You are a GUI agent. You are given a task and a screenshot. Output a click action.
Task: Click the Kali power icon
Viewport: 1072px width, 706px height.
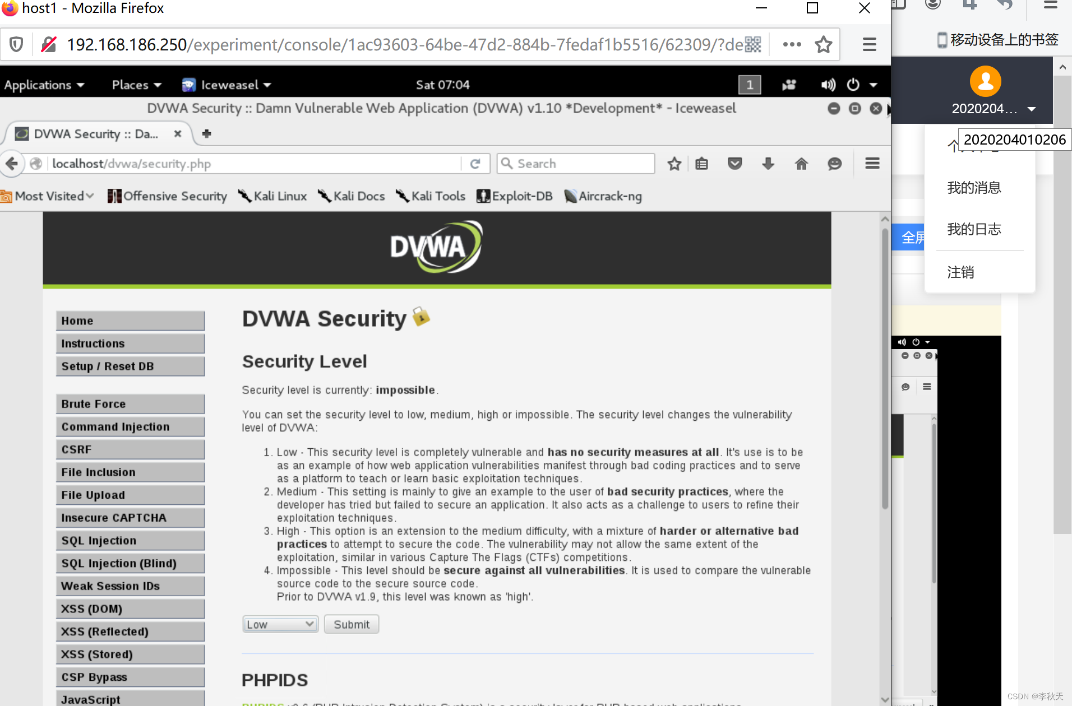853,85
